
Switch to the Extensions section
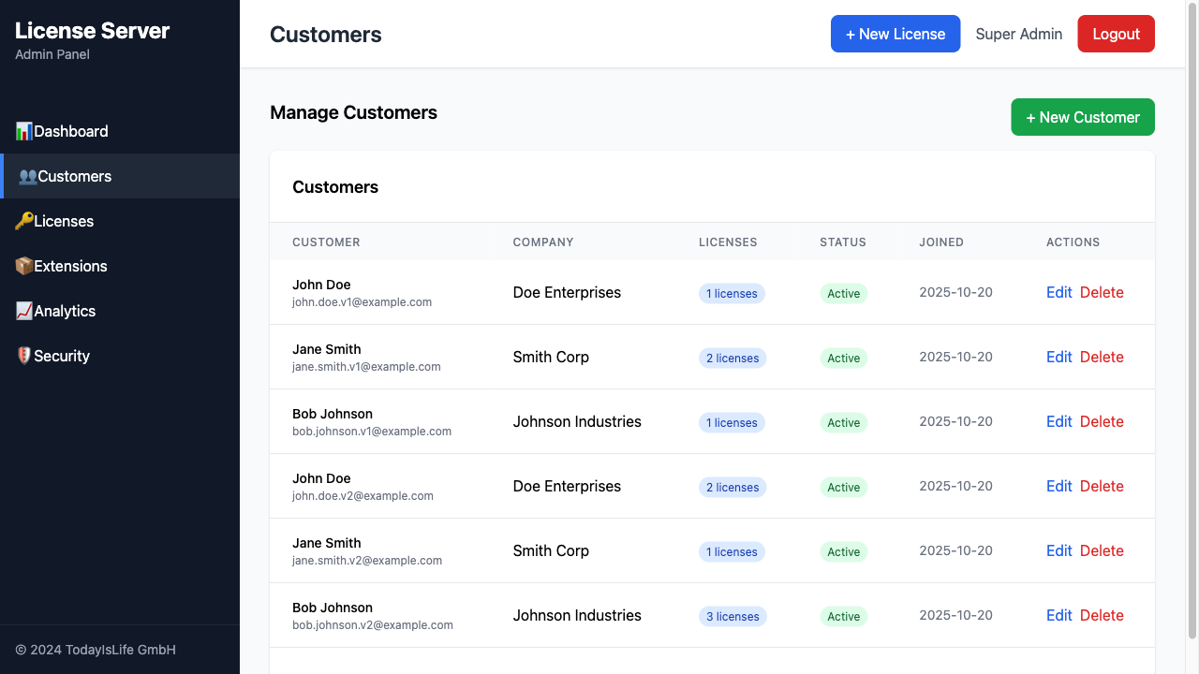(x=68, y=266)
